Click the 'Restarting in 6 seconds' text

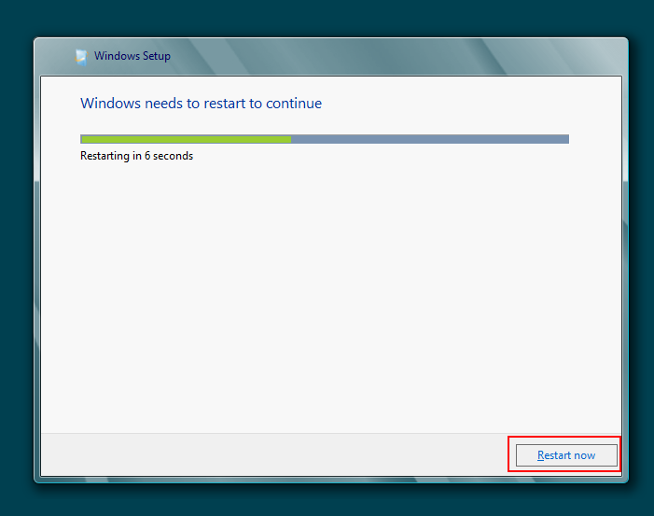tap(136, 156)
